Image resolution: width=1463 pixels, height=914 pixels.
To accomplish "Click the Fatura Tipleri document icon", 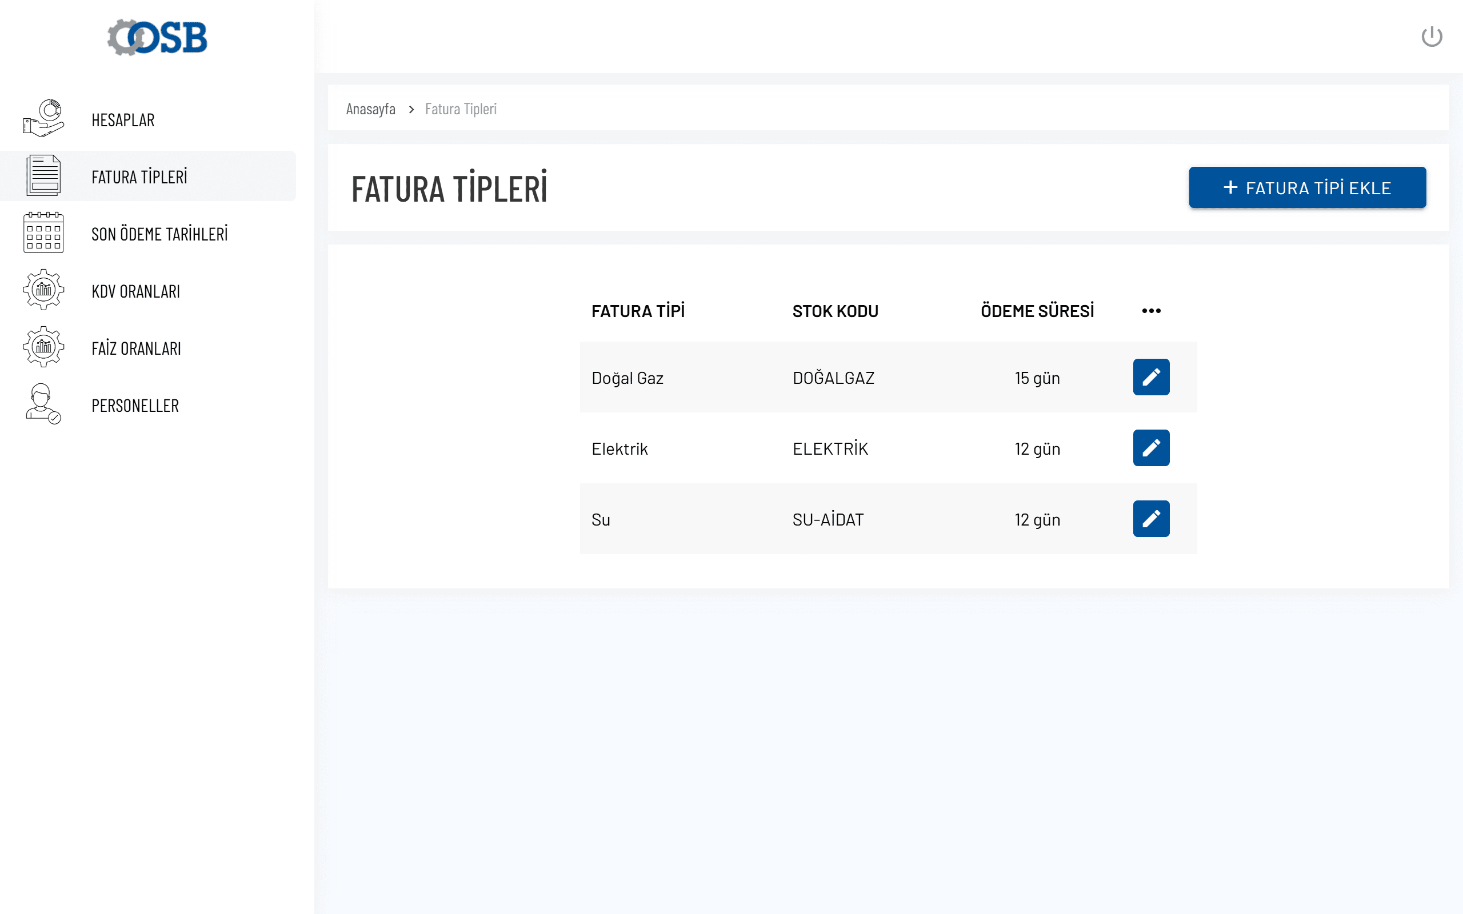I will [43, 176].
